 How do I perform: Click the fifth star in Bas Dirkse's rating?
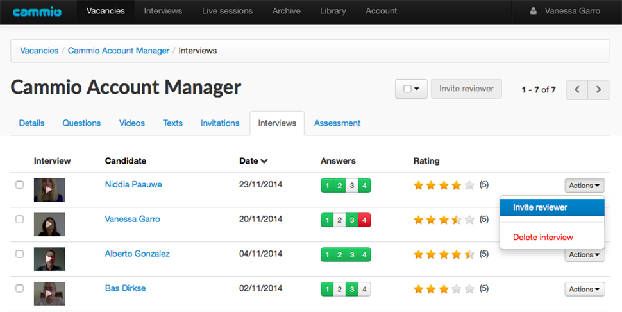[x=469, y=289]
